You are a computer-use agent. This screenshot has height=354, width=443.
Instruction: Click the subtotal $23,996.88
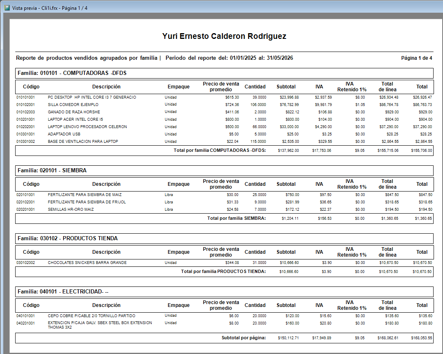coord(289,97)
